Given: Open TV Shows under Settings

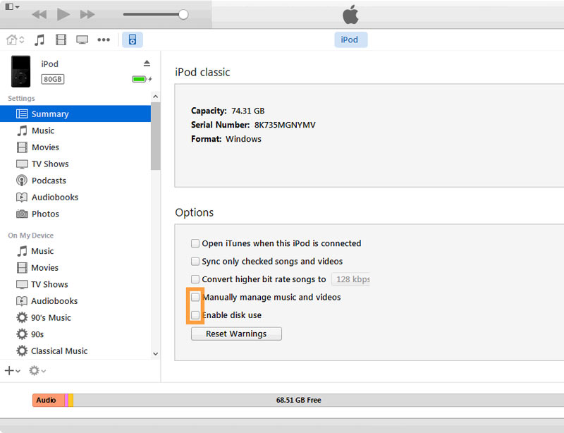Looking at the screenshot, I should pos(75,164).
